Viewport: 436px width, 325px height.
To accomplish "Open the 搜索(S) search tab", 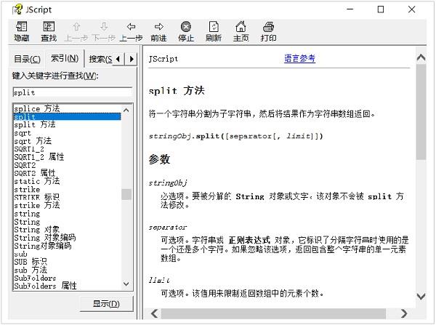I will (100, 59).
